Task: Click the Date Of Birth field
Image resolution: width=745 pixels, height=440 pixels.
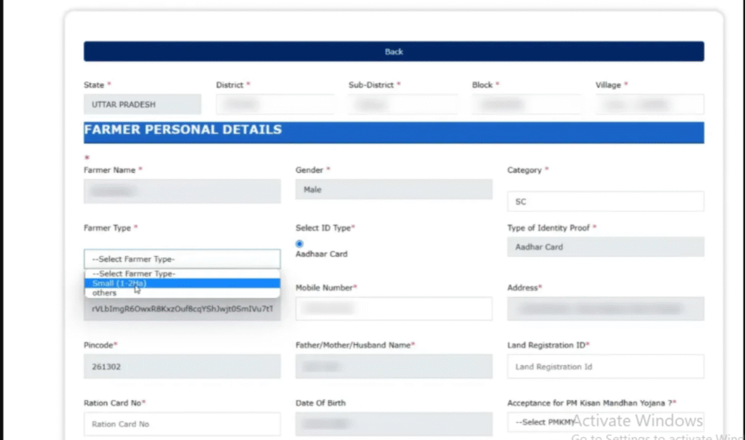Action: click(x=394, y=424)
